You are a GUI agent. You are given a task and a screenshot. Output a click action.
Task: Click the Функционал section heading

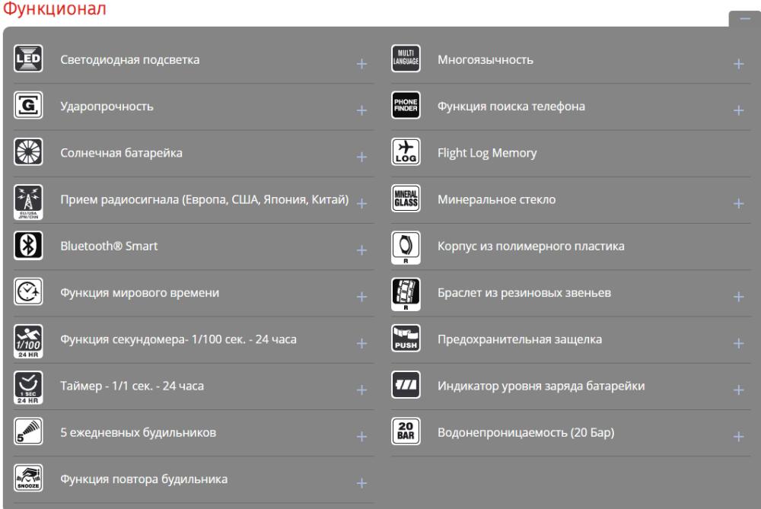point(54,9)
